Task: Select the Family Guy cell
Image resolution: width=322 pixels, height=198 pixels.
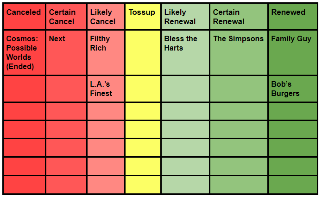Action: pyautogui.click(x=293, y=53)
